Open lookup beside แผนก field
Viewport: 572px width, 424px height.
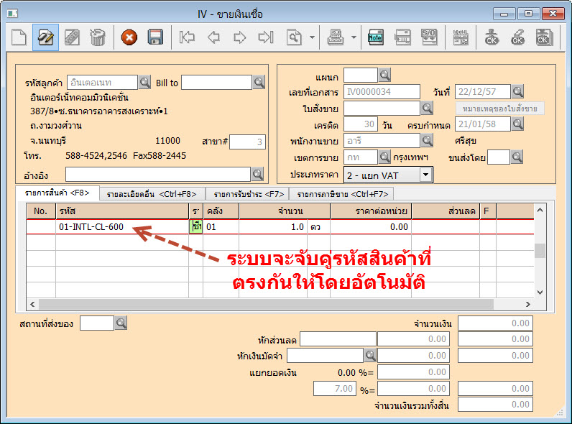tap(384, 75)
